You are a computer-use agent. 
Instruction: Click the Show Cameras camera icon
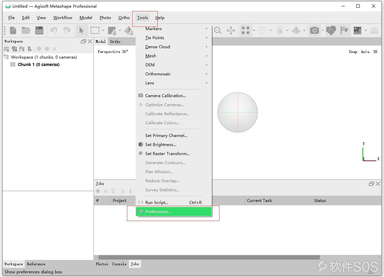315,30
